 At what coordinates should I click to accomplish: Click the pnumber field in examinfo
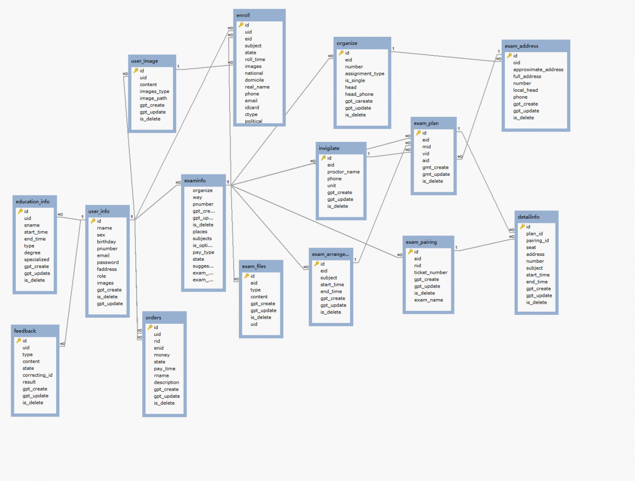(203, 204)
